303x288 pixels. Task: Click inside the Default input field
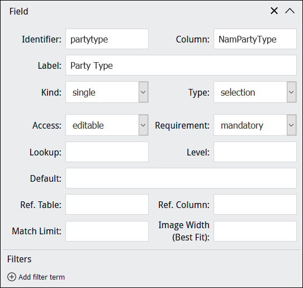click(x=181, y=178)
